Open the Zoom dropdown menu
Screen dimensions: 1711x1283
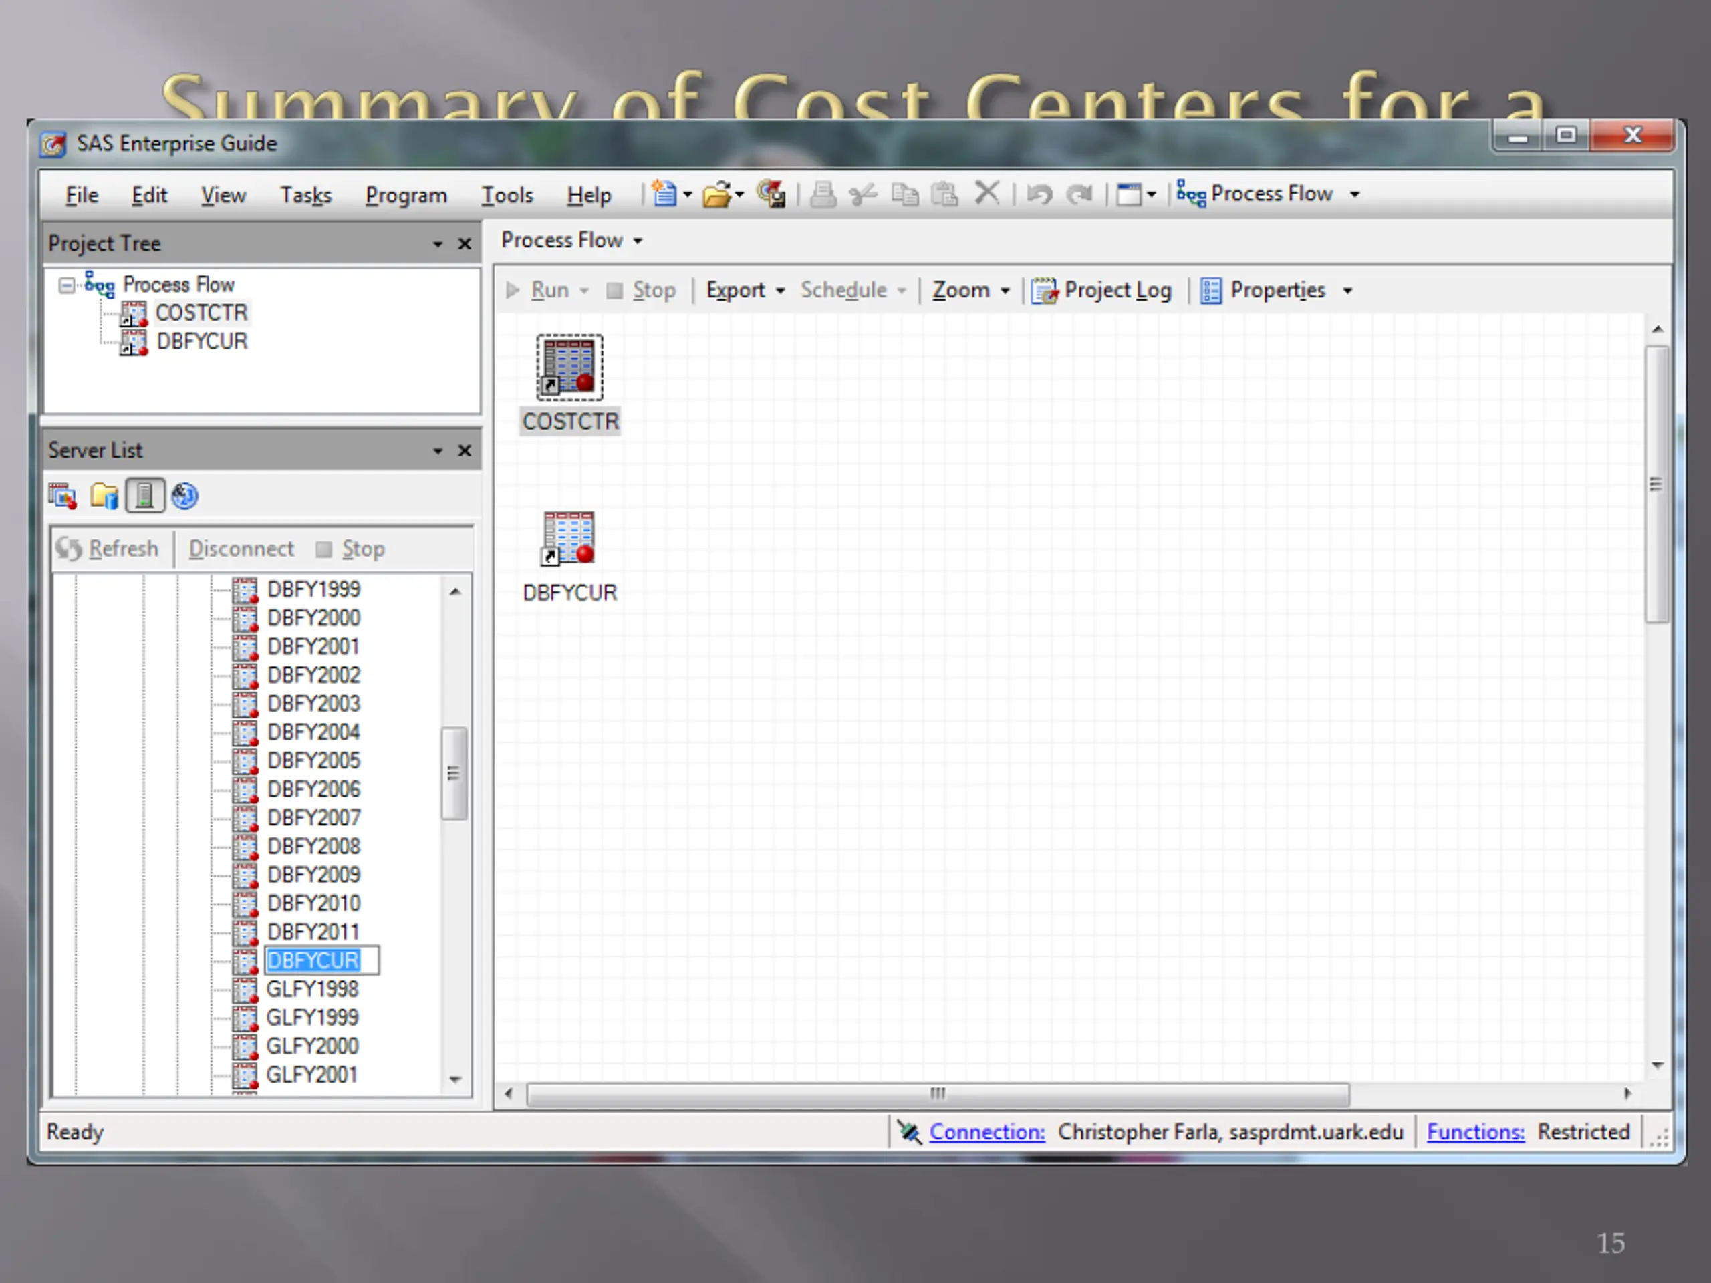tap(970, 290)
